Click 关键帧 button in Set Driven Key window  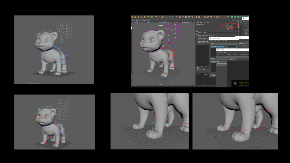(214, 75)
